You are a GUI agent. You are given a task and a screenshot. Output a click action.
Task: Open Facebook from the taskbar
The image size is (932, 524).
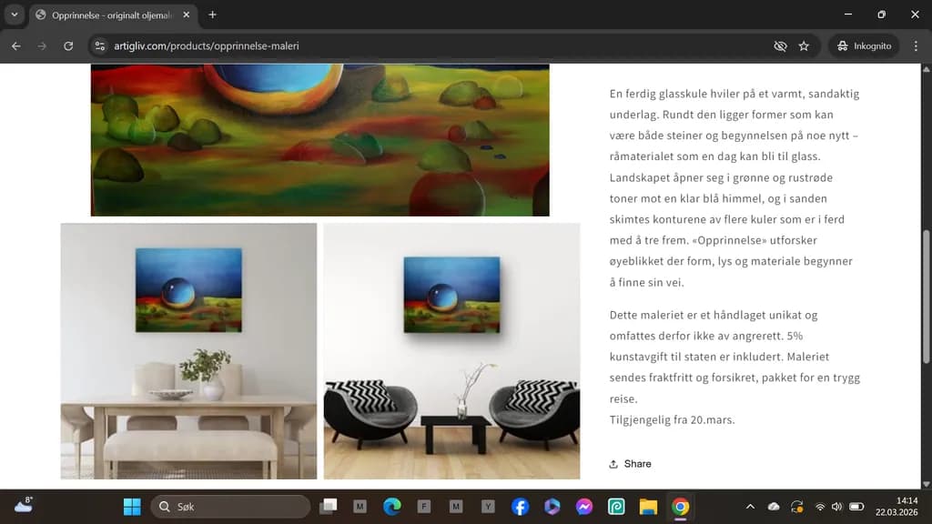point(520,507)
